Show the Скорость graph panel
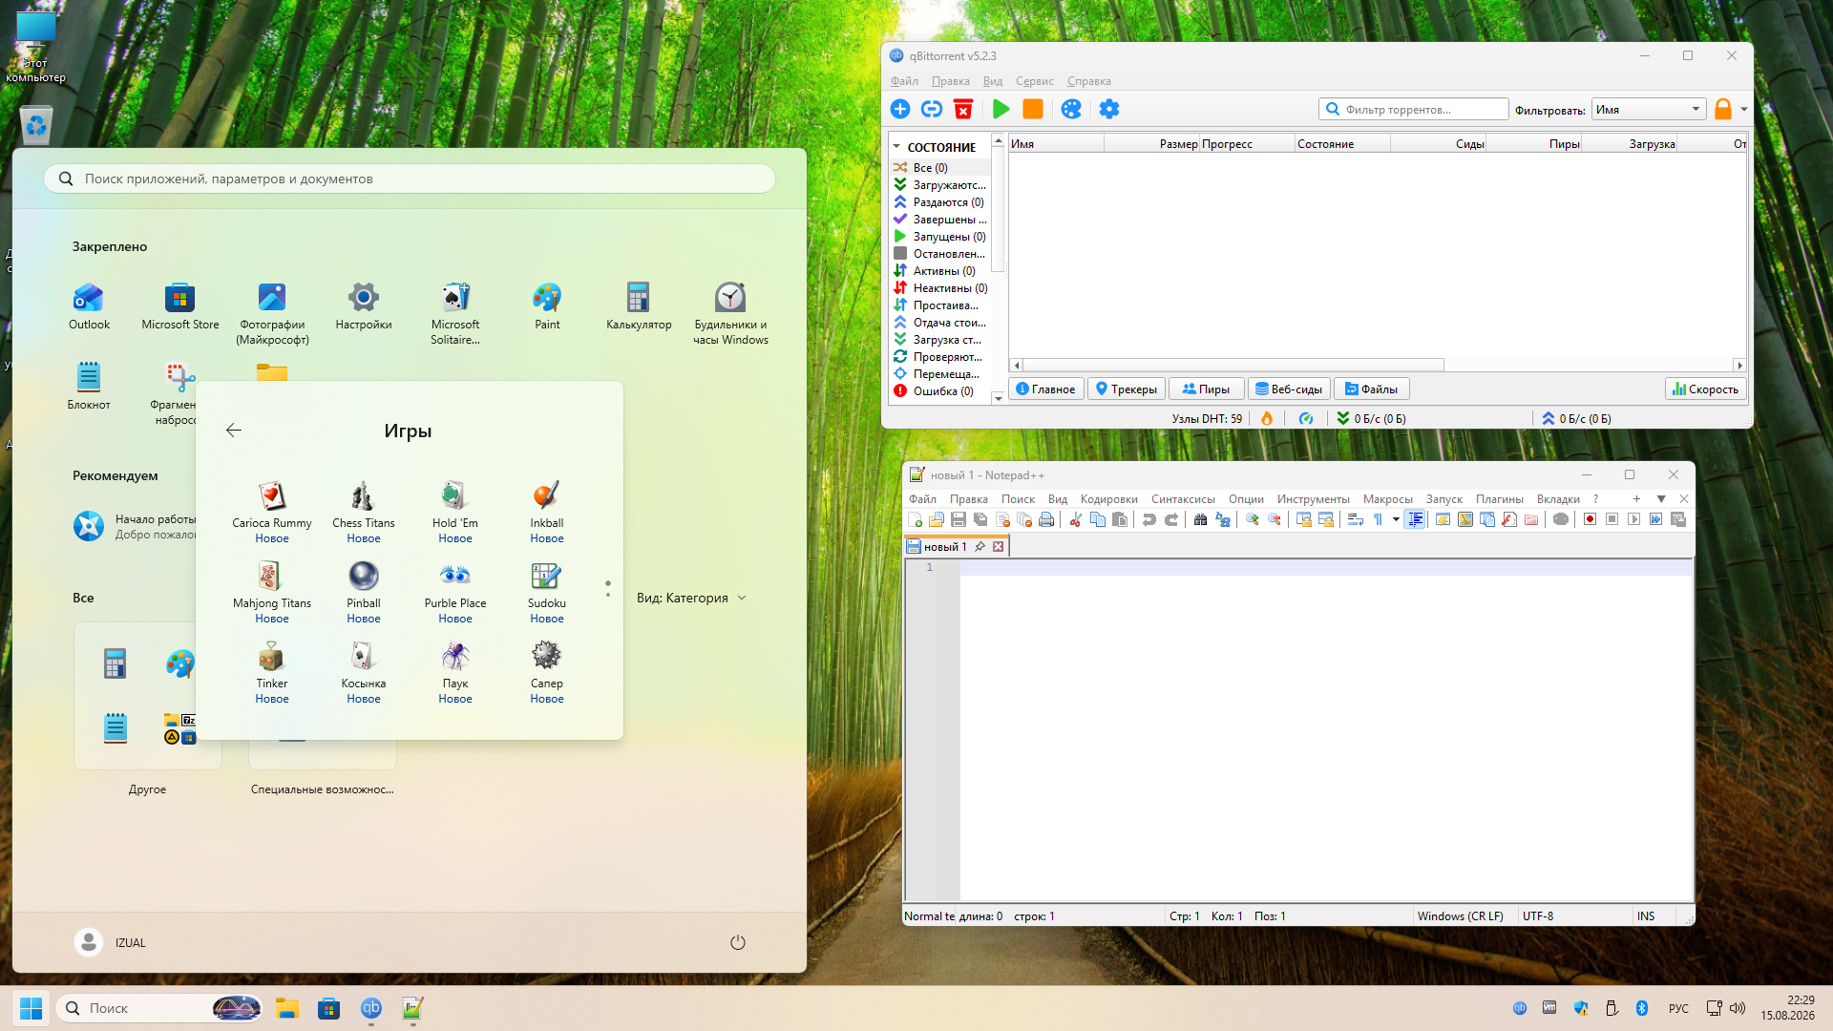The image size is (1833, 1031). [1705, 389]
